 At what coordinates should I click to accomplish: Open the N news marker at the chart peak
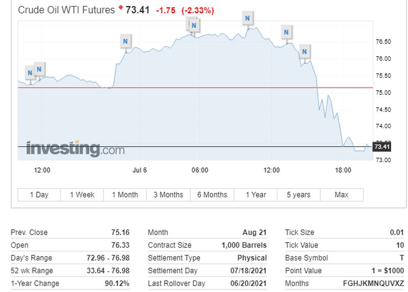pos(247,18)
